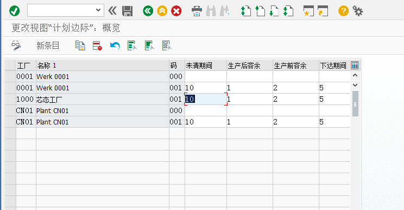Viewport: 404px width, 210px height.
Task: Save changes with the floppy disk icon
Action: tap(127, 11)
